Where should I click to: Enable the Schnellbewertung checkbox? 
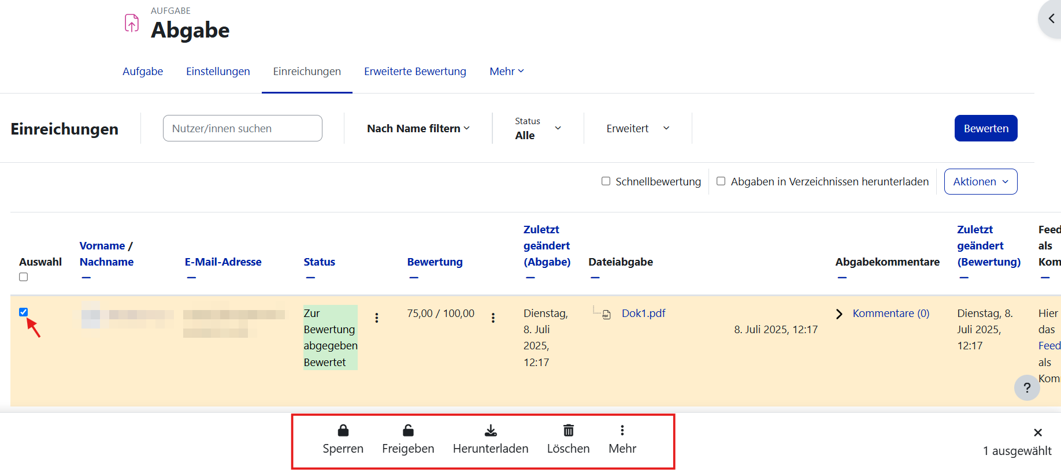point(606,181)
